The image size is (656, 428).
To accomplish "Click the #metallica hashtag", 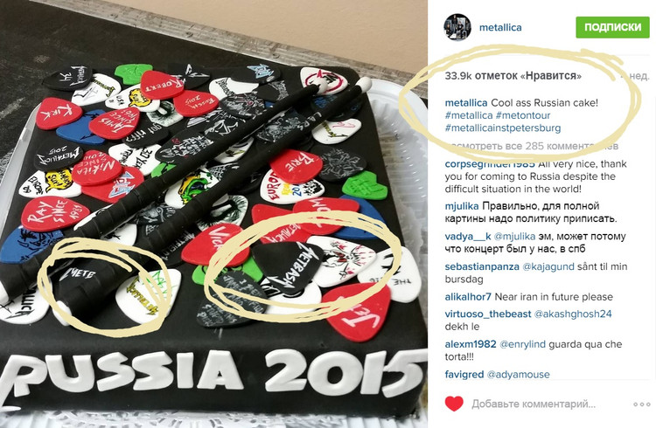I will click(x=469, y=115).
